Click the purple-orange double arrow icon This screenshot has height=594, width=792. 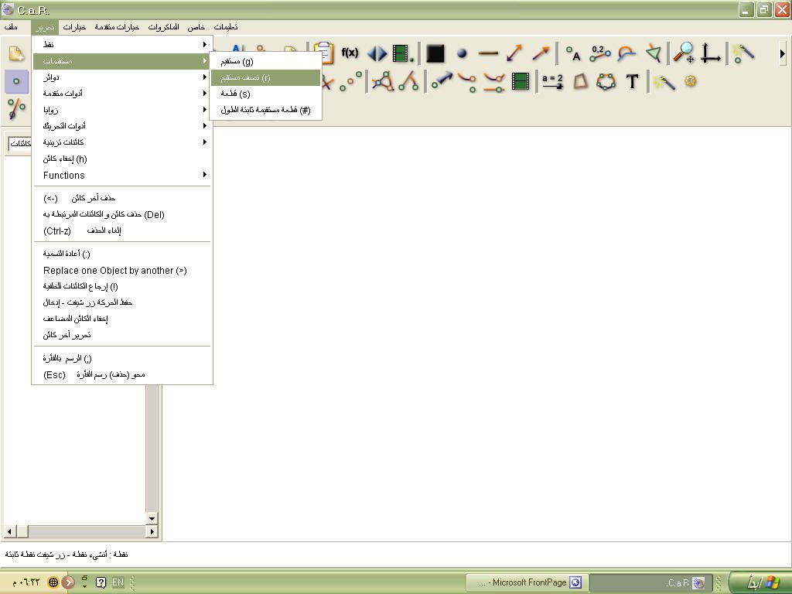[514, 53]
